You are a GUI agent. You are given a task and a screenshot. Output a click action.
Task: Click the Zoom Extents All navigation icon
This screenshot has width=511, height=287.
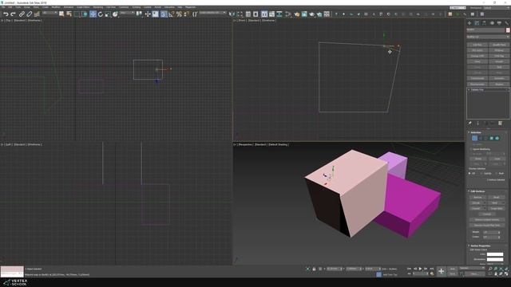[506, 269]
